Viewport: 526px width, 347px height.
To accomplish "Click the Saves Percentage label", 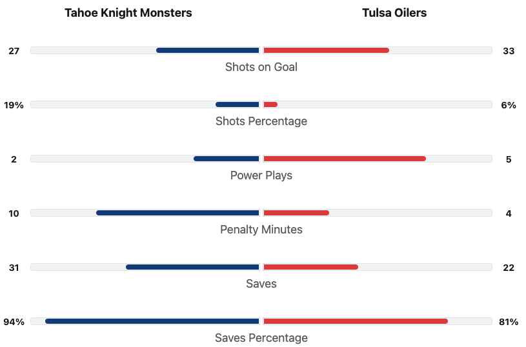I will point(261,338).
